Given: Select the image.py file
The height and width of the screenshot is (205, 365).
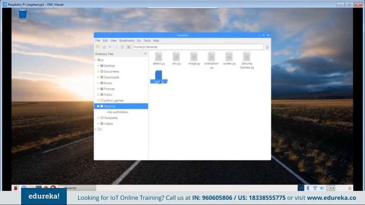Looking at the screenshot, I should tap(194, 59).
